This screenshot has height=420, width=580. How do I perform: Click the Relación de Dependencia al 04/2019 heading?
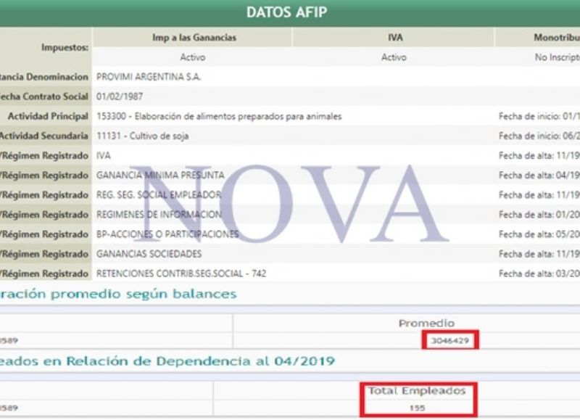(167, 361)
